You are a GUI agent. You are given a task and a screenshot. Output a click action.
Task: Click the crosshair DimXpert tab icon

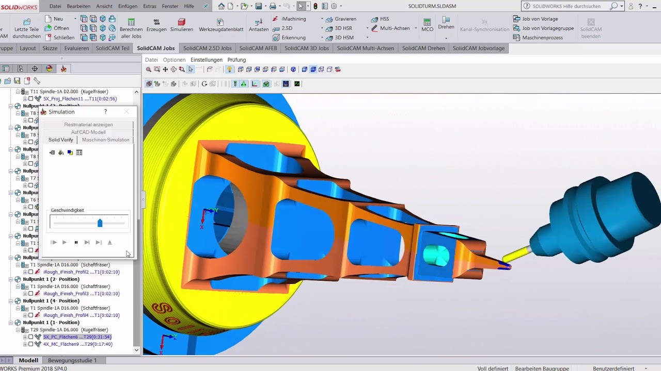[35, 69]
